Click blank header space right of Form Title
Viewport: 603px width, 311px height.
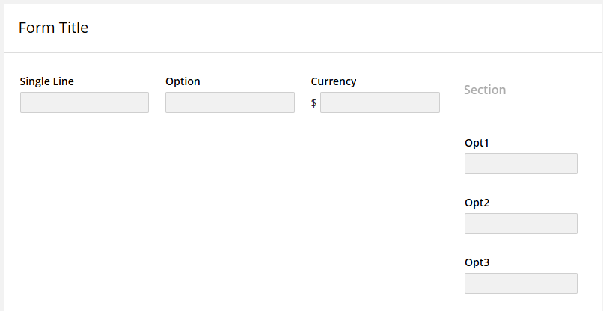pyautogui.click(x=337, y=28)
